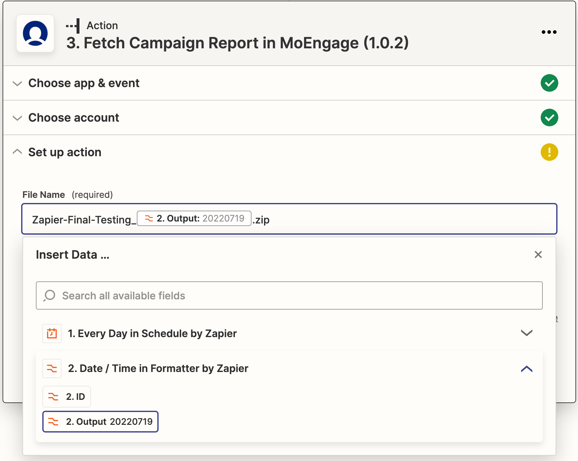The image size is (578, 461).
Task: Click the search magnifier icon
Action: tap(49, 295)
